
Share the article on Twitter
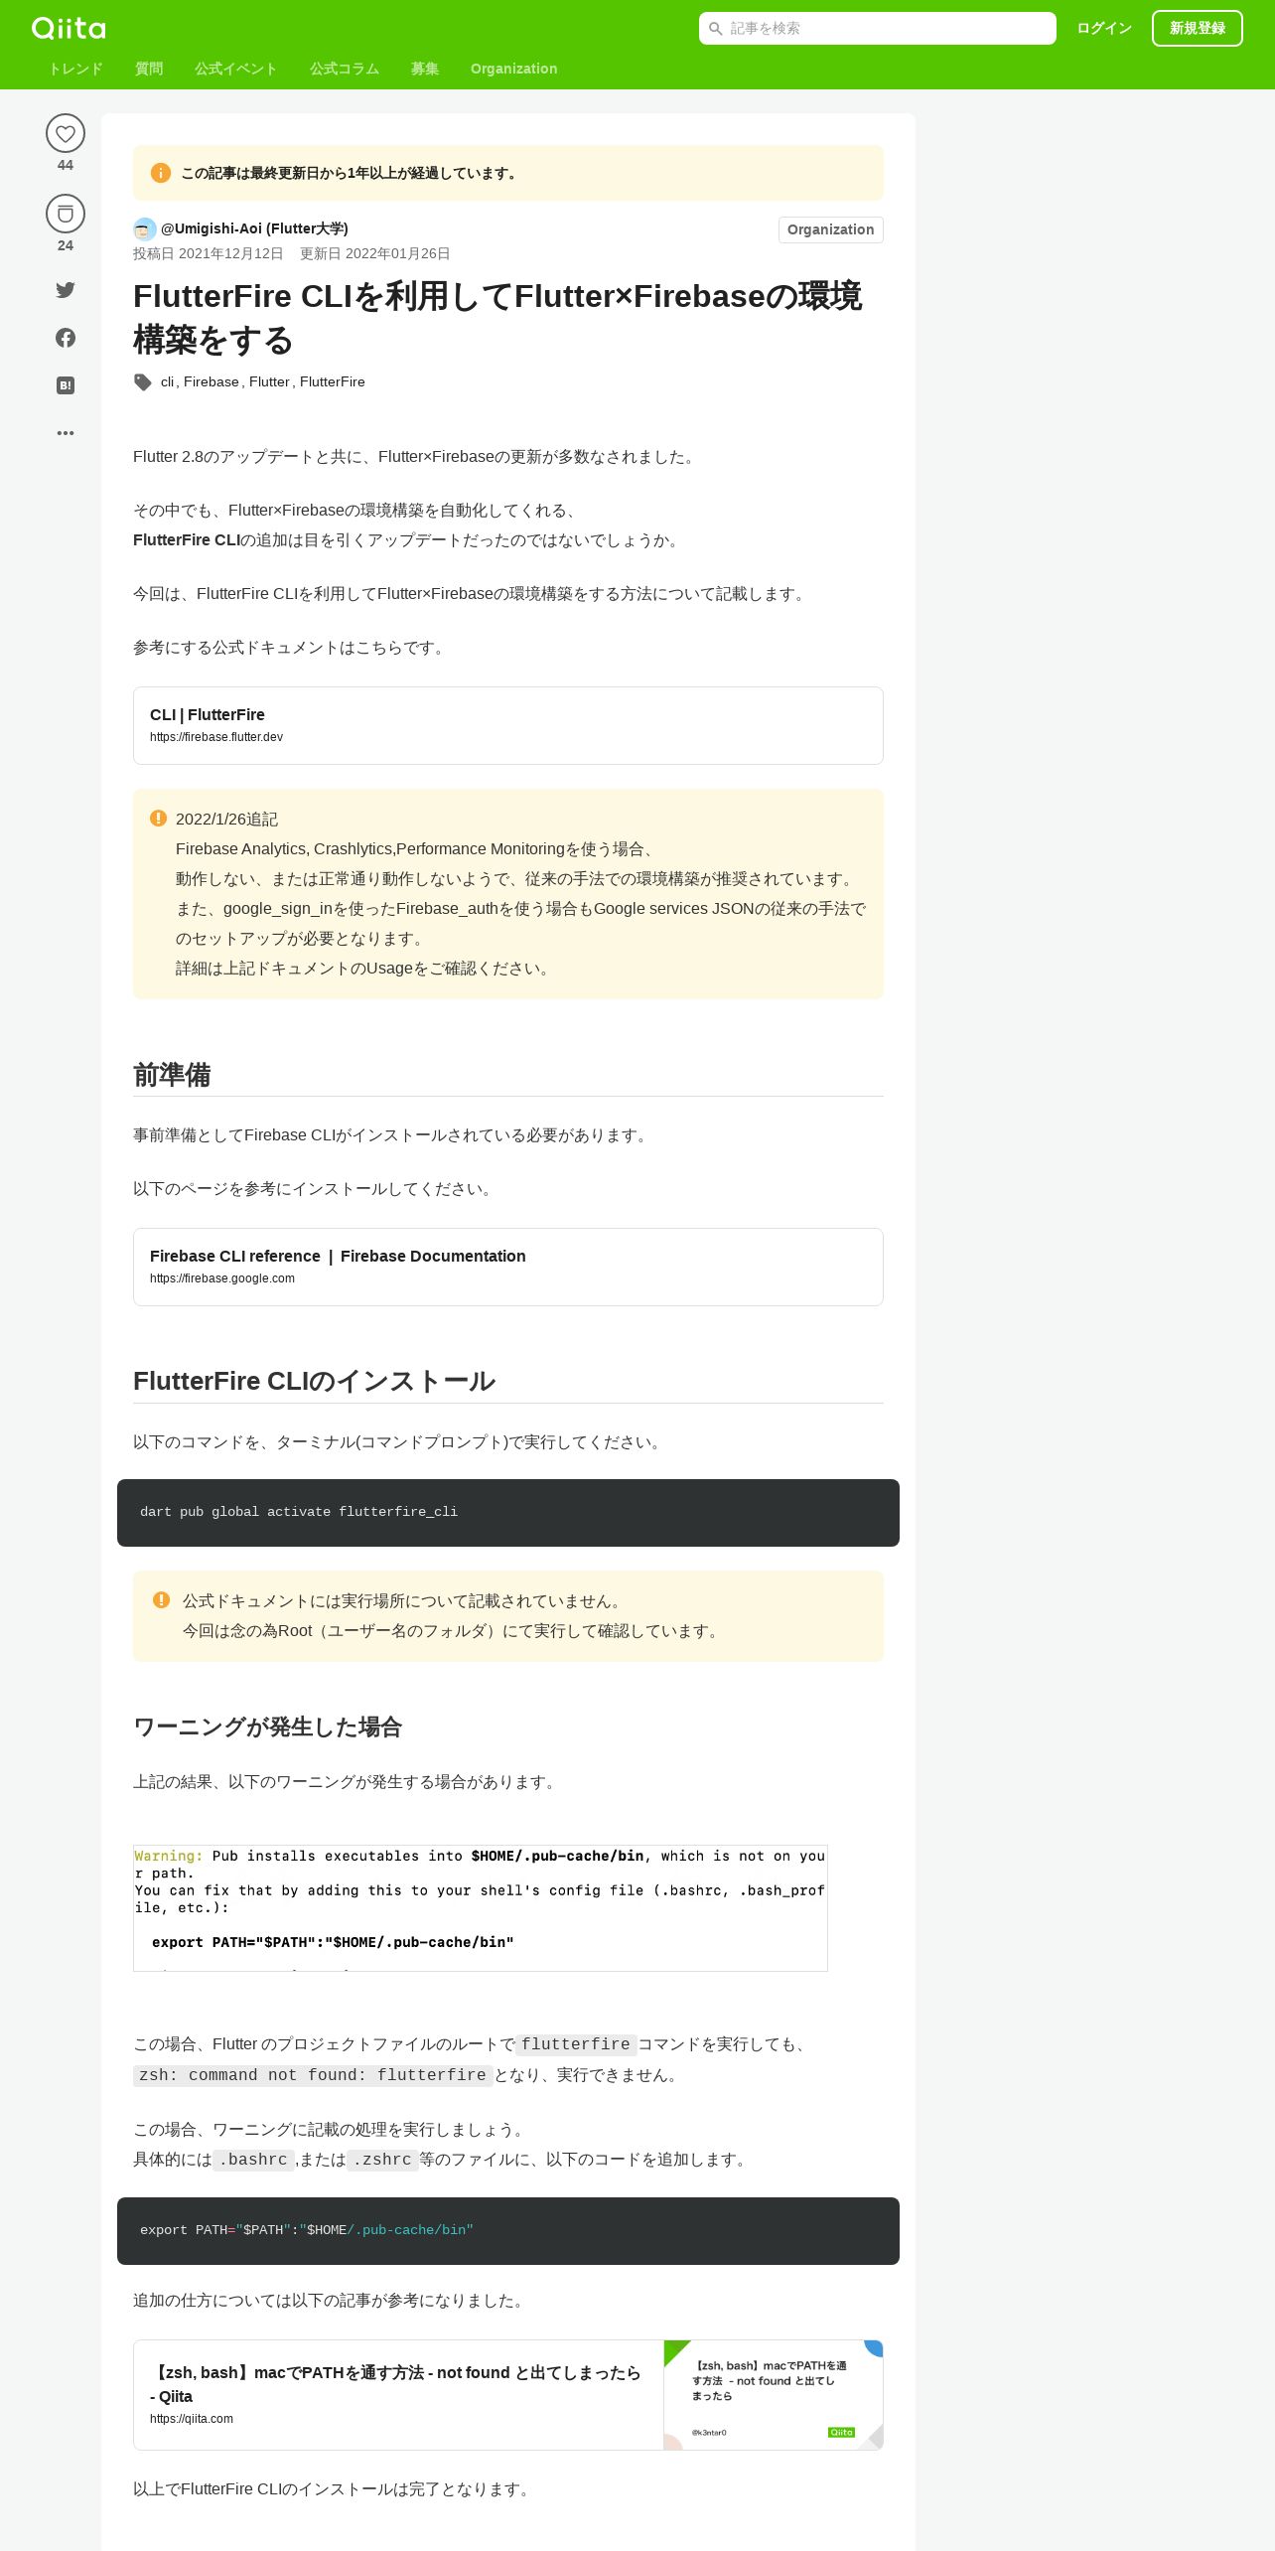click(x=66, y=290)
